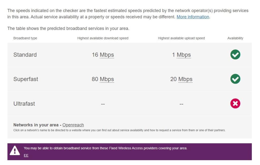
Task: Click the warning triangle icon in purple banner
Action: pyautogui.click(x=15, y=151)
